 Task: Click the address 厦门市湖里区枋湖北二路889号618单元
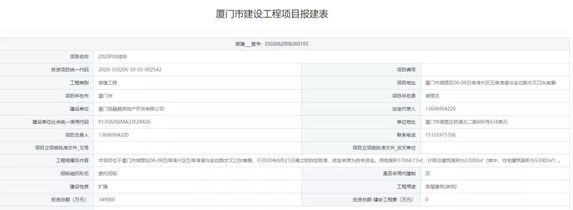tap(466, 122)
